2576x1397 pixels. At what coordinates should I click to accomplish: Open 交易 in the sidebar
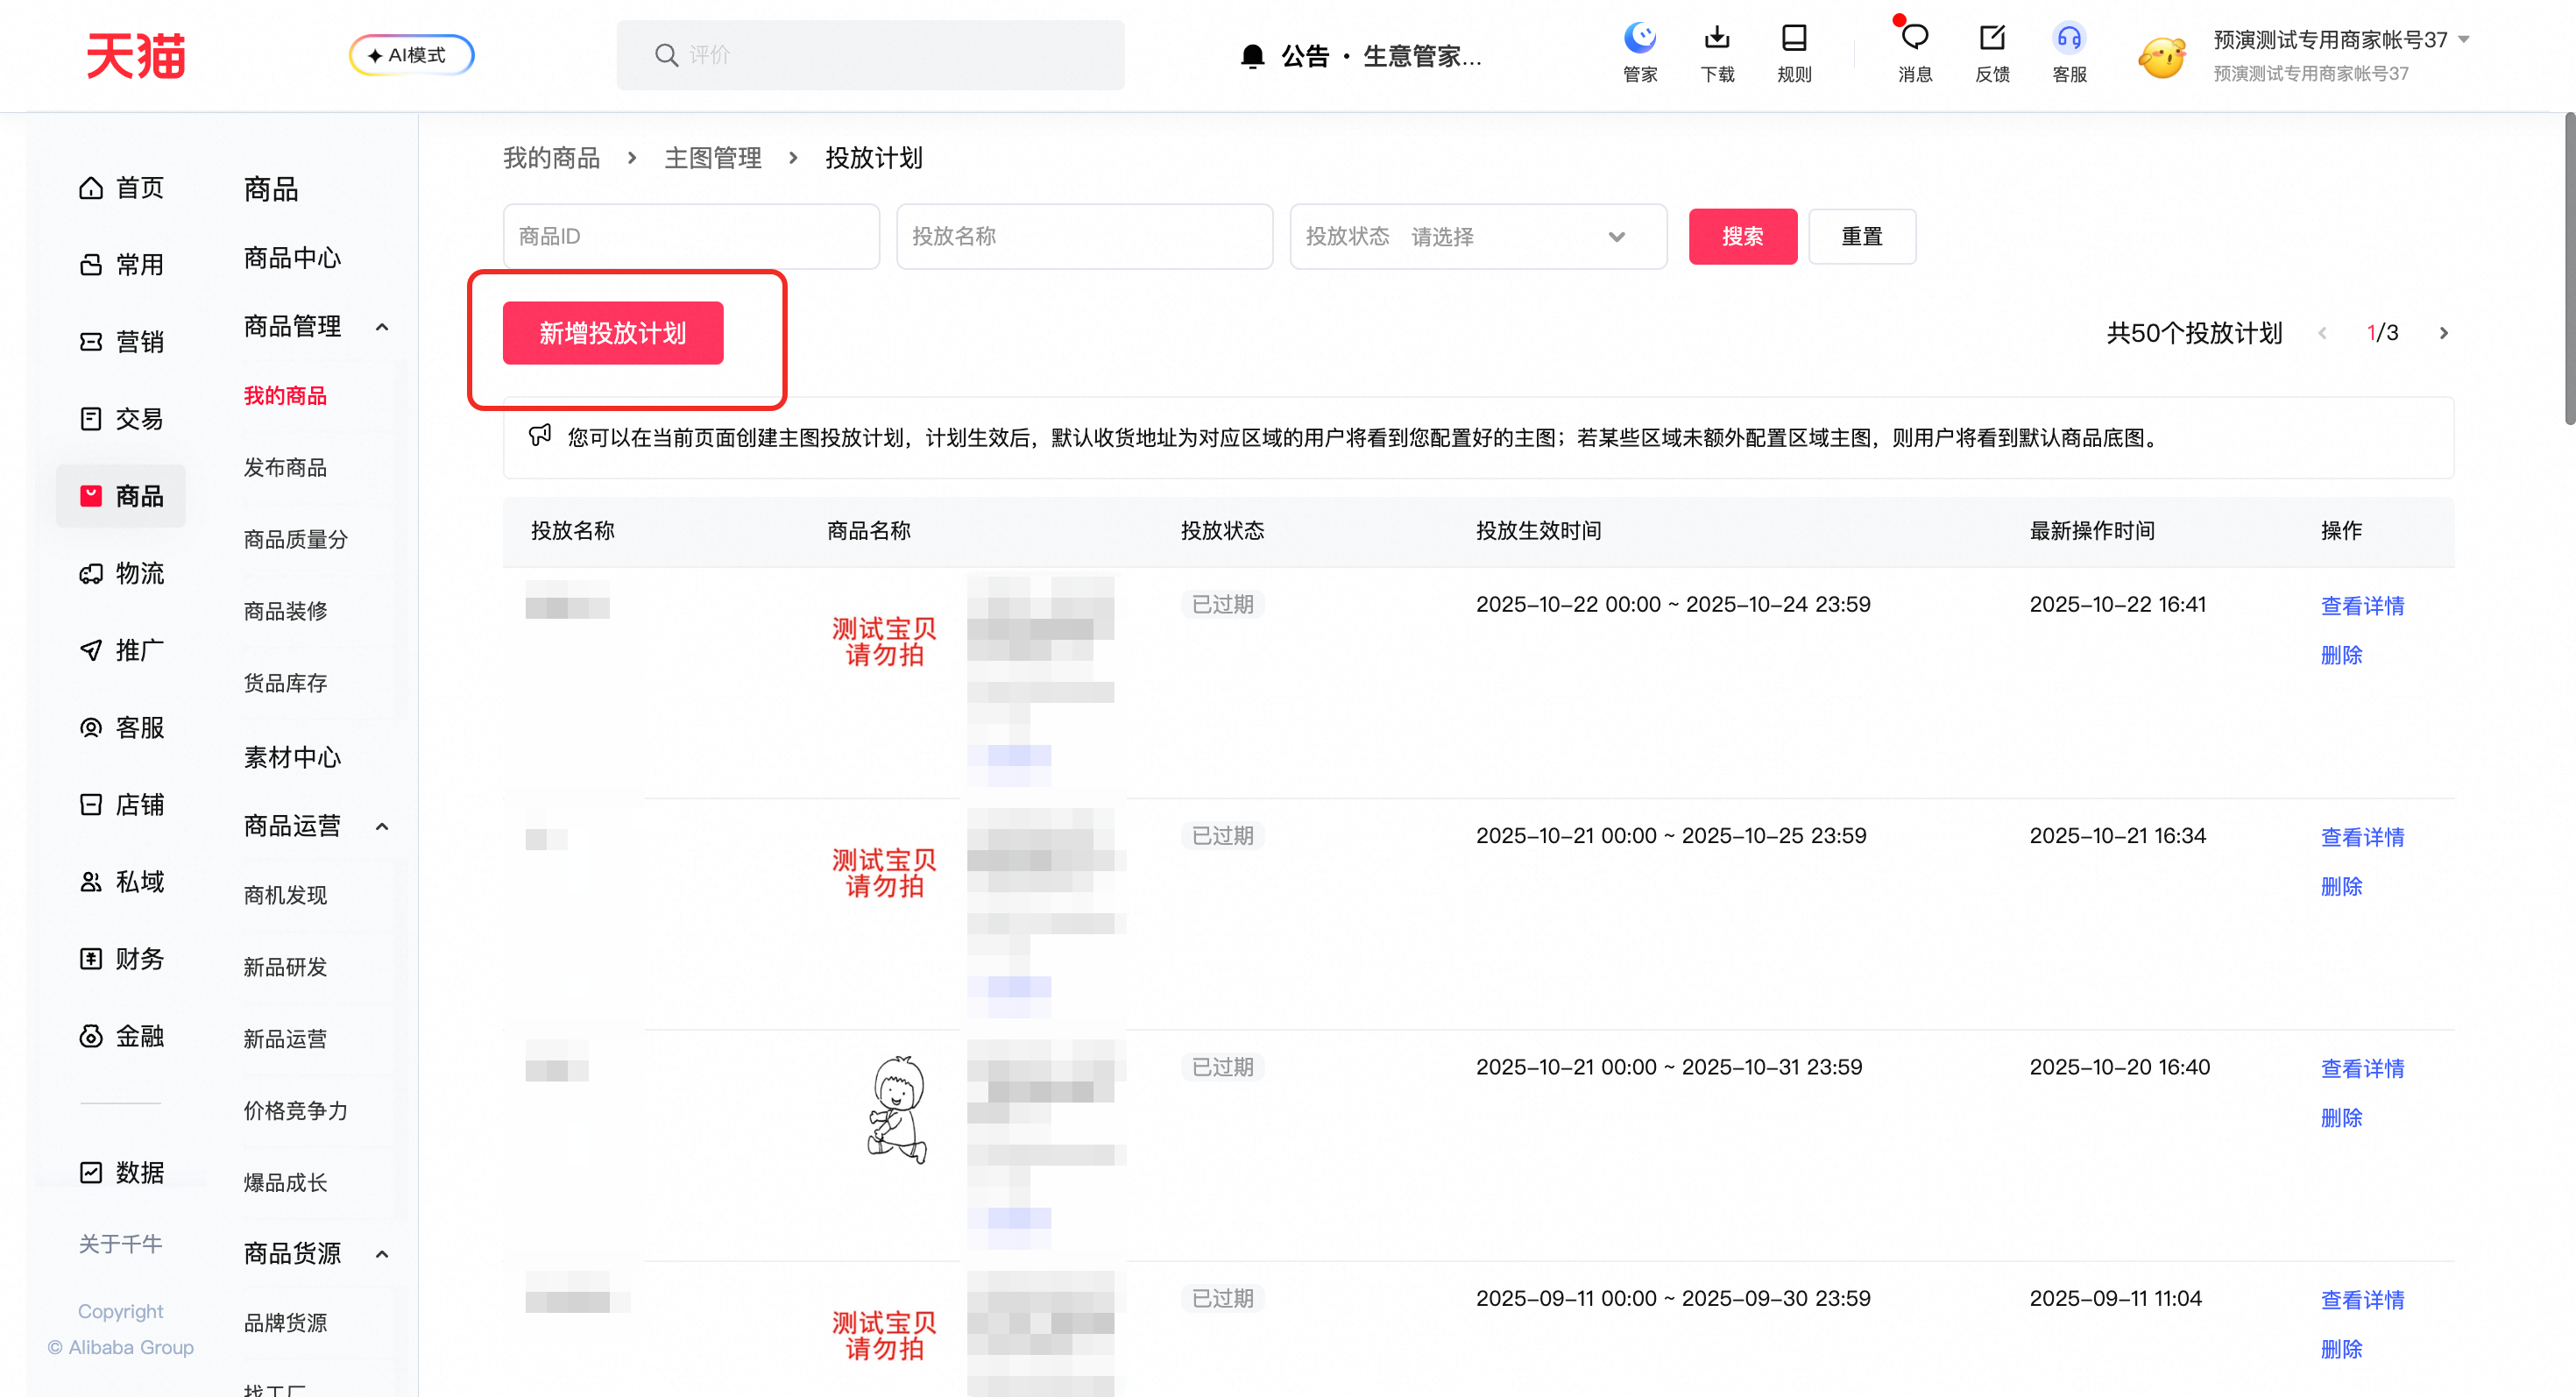pyautogui.click(x=121, y=419)
